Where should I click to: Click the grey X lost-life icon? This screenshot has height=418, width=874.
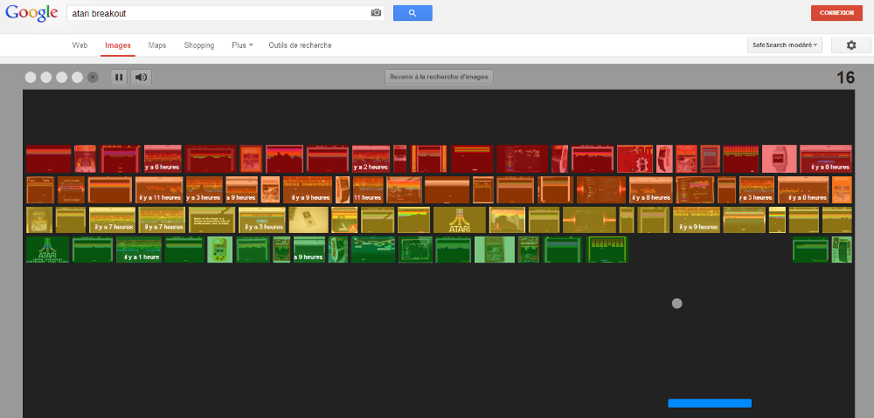tap(93, 77)
